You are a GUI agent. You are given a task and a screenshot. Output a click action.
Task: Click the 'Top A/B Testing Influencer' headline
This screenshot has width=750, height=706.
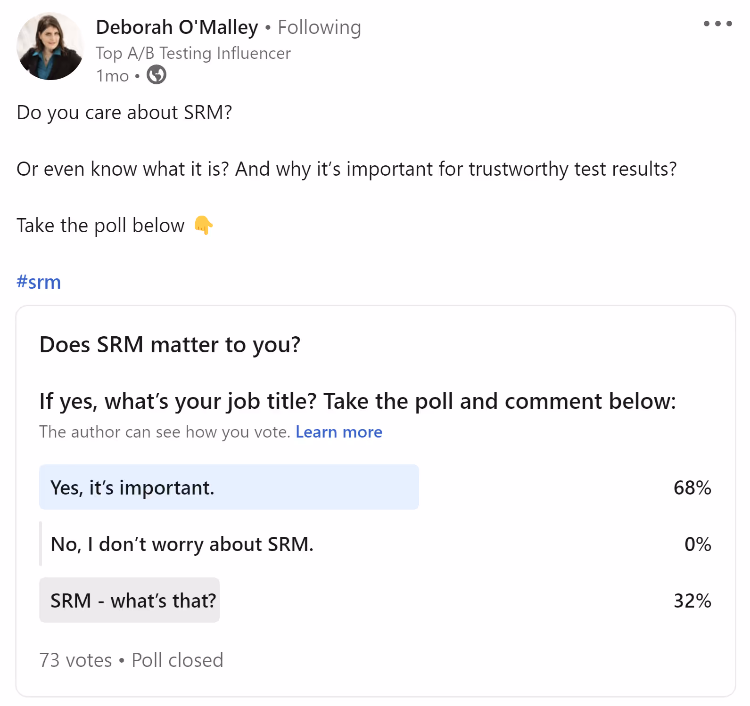click(x=193, y=53)
